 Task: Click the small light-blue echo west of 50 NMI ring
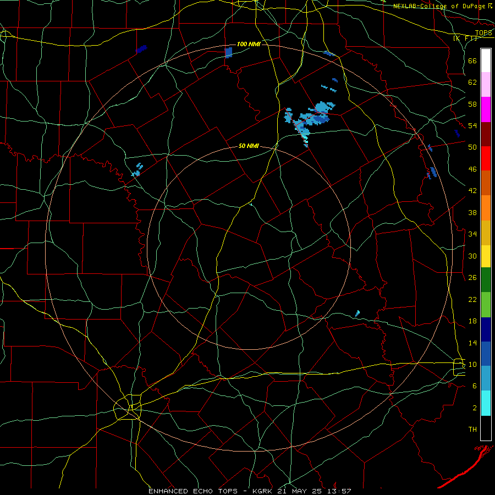pyautogui.click(x=137, y=170)
